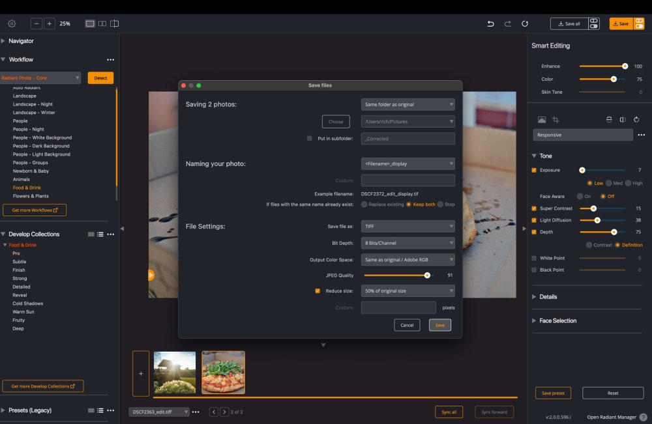652x424 pixels.
Task: Switch Develop Collections to list view
Action: point(100,234)
